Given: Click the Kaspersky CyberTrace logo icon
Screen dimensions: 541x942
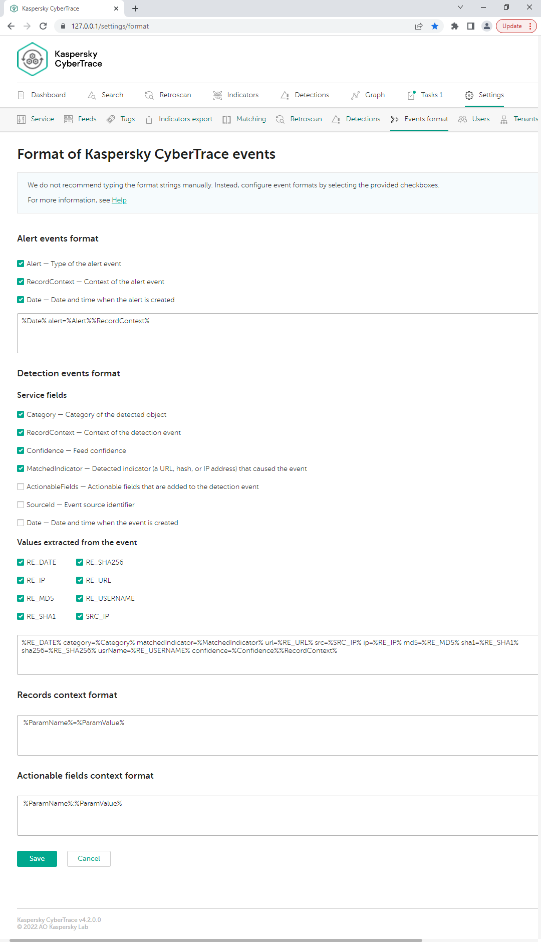Looking at the screenshot, I should click(x=32, y=59).
